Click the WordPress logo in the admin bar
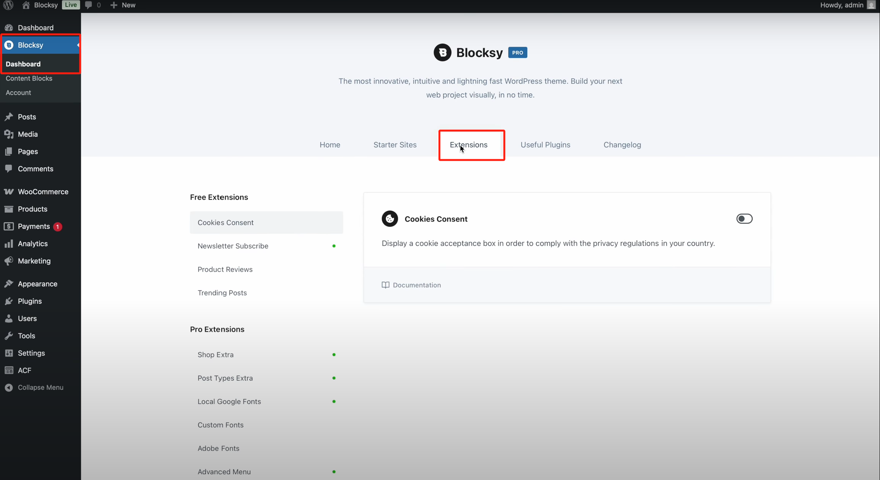Screen dimensions: 880x480 point(8,5)
